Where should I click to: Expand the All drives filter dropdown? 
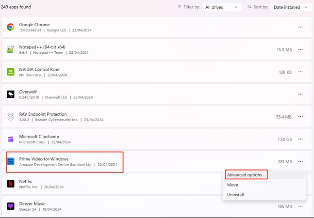click(x=222, y=7)
